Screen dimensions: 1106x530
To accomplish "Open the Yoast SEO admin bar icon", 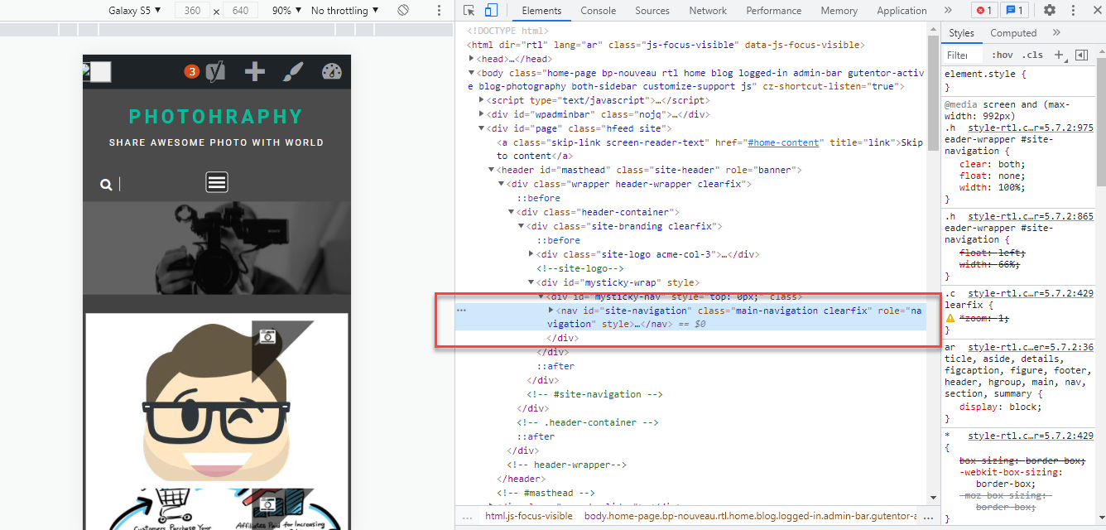I will 215,71.
